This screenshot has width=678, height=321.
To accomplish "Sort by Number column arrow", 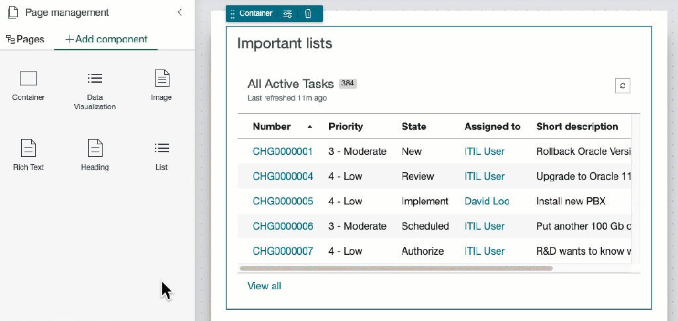I will coord(310,126).
